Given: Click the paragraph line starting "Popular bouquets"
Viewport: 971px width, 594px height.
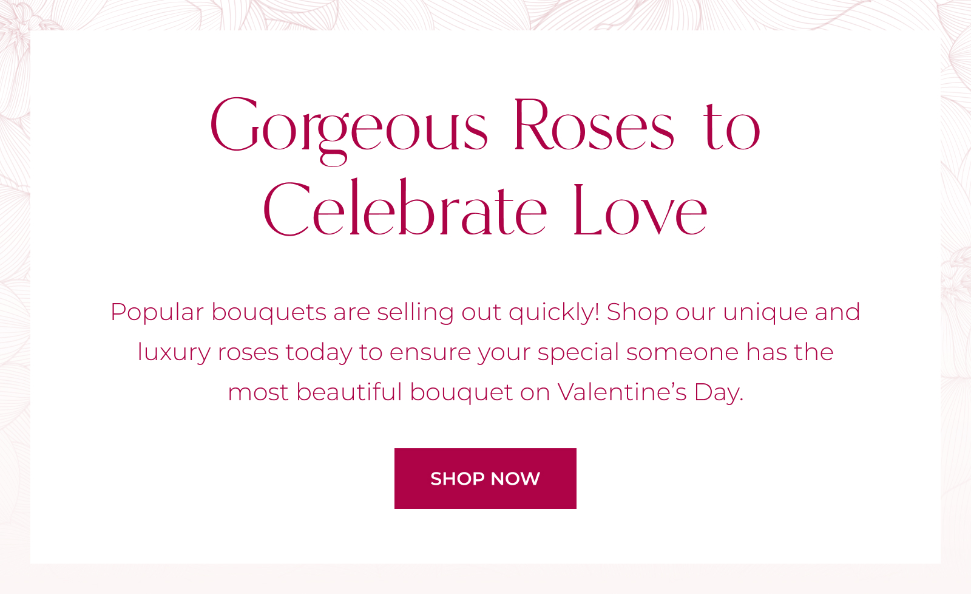Looking at the screenshot, I should coord(484,312).
